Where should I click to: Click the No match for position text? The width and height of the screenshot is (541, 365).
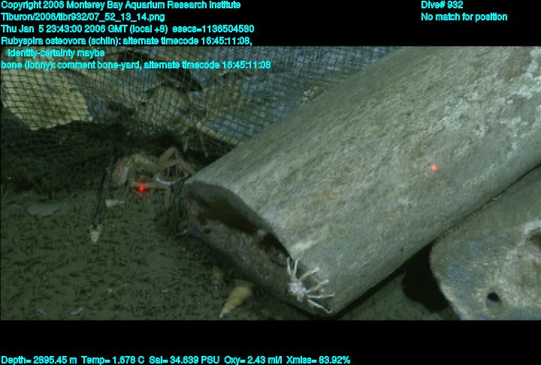click(464, 17)
